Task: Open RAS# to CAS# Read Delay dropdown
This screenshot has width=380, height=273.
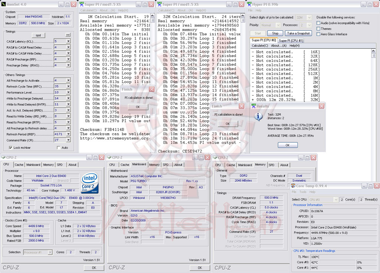Action: pyautogui.click(x=68, y=47)
